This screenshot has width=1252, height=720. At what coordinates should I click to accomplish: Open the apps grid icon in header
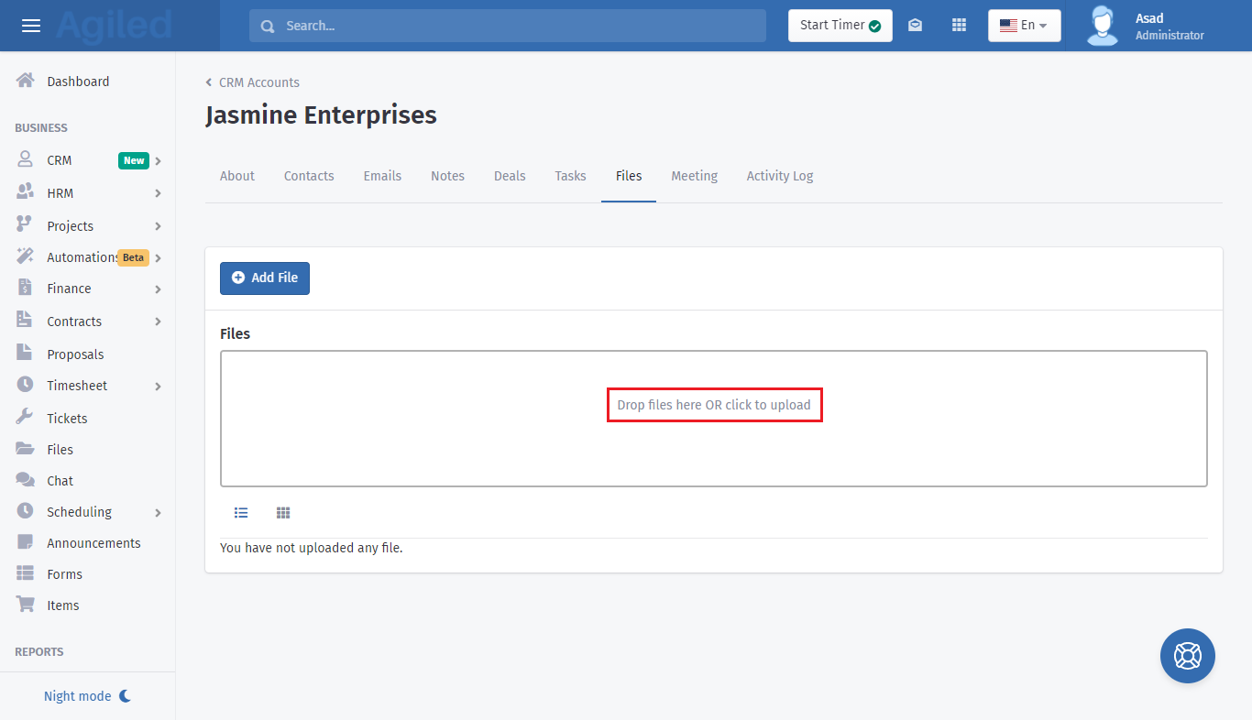tap(959, 26)
